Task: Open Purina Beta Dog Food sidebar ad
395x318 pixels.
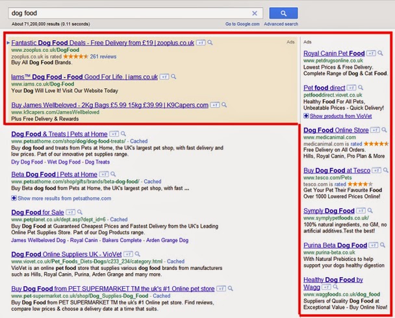Action: point(335,245)
